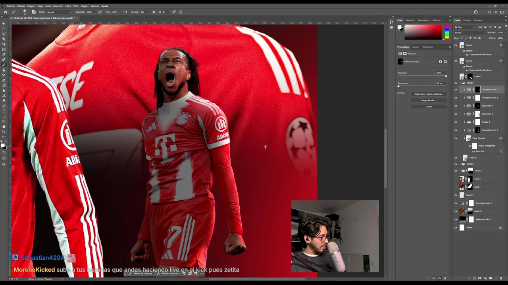Click the lock icon on Fondo layer
The width and height of the screenshot is (508, 285).
pyautogui.click(x=500, y=228)
